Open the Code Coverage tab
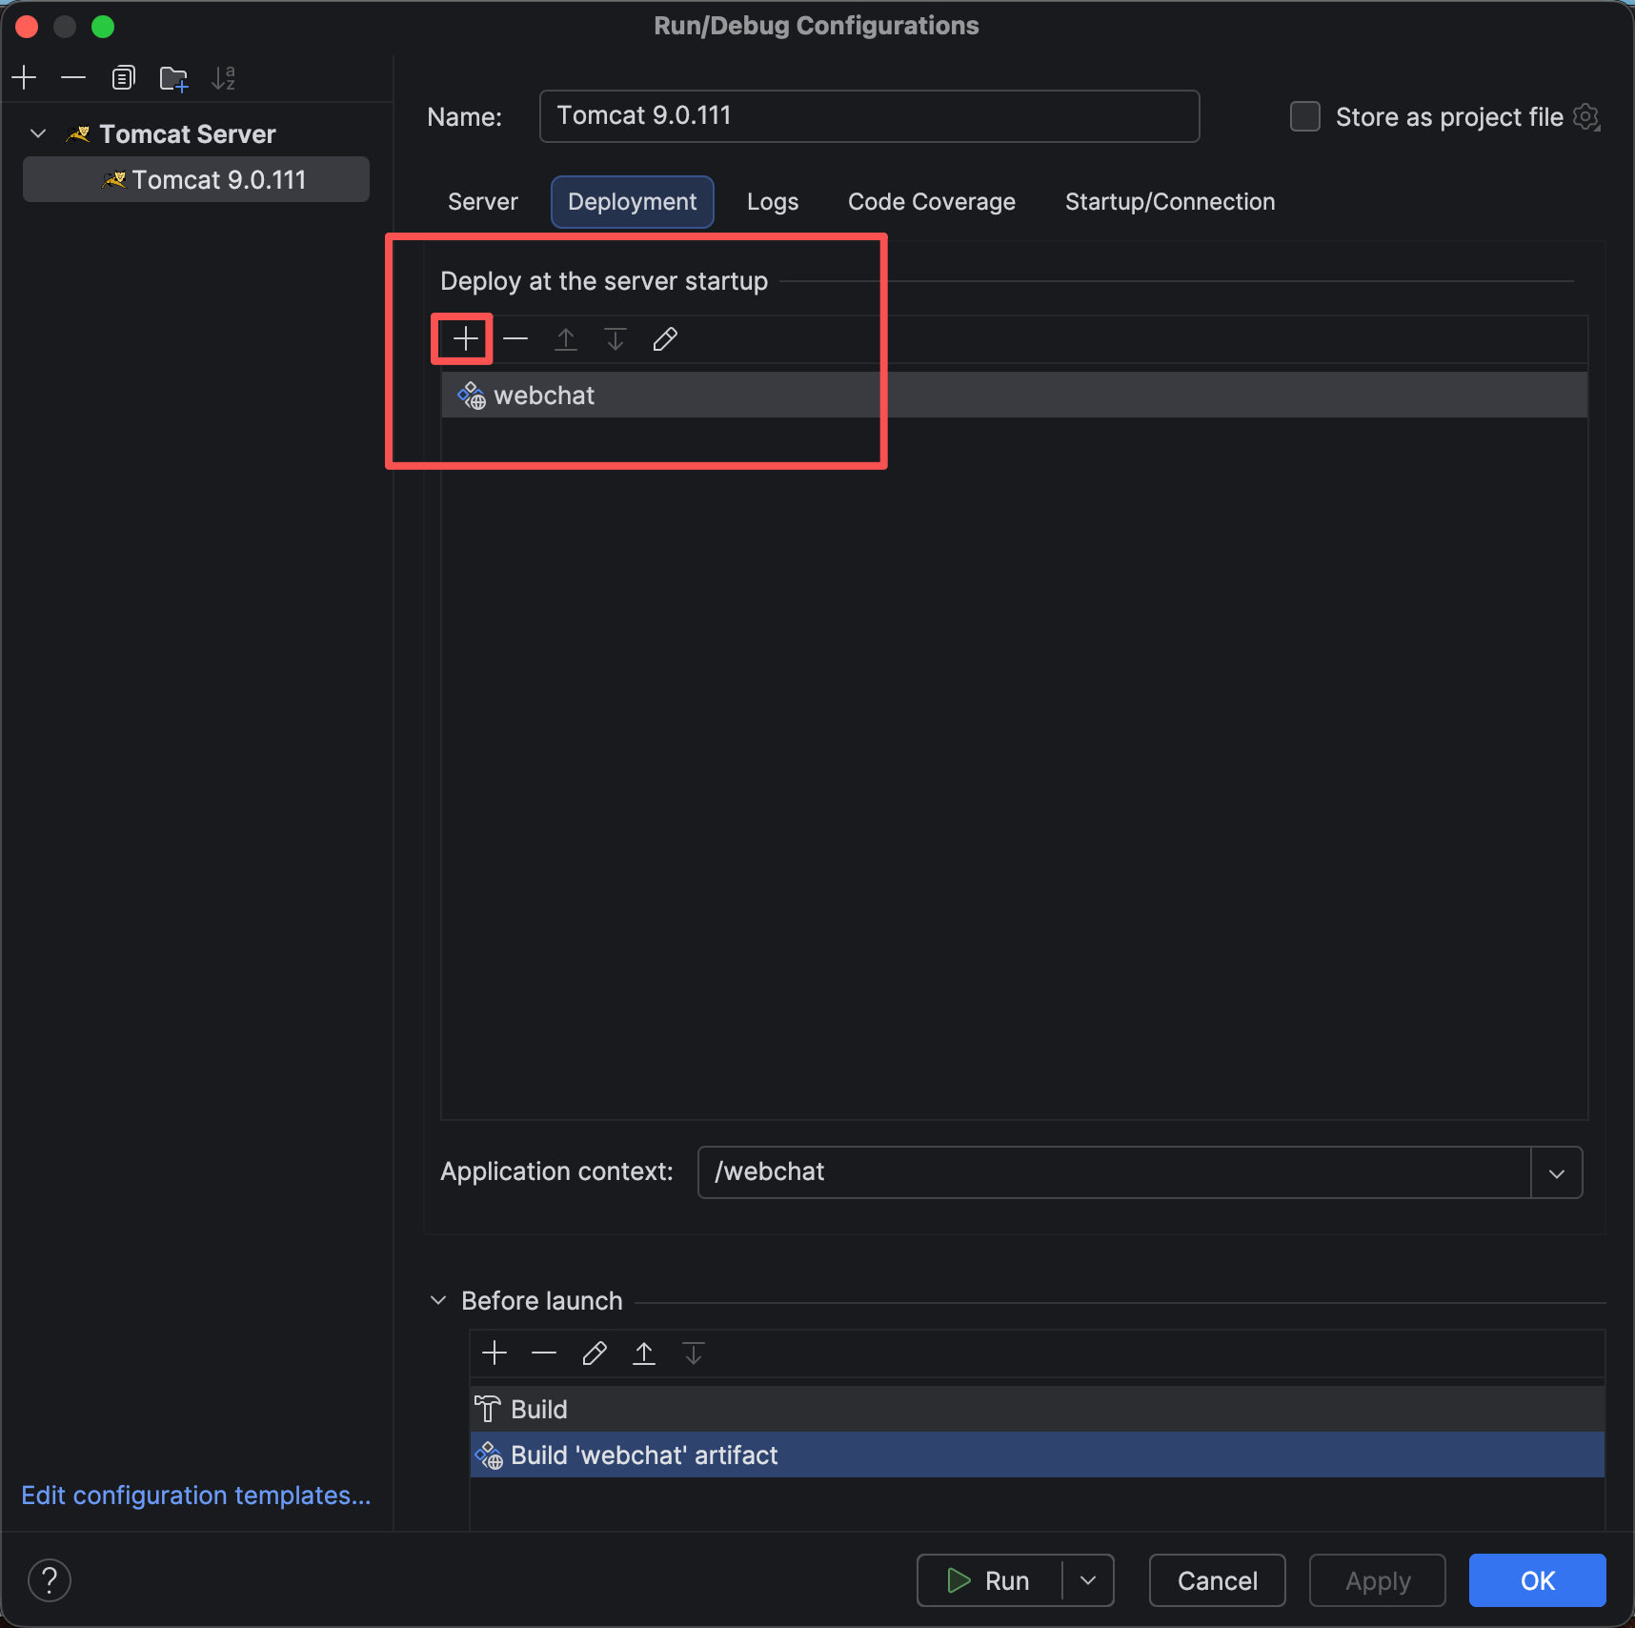The height and width of the screenshot is (1628, 1635). [x=932, y=202]
